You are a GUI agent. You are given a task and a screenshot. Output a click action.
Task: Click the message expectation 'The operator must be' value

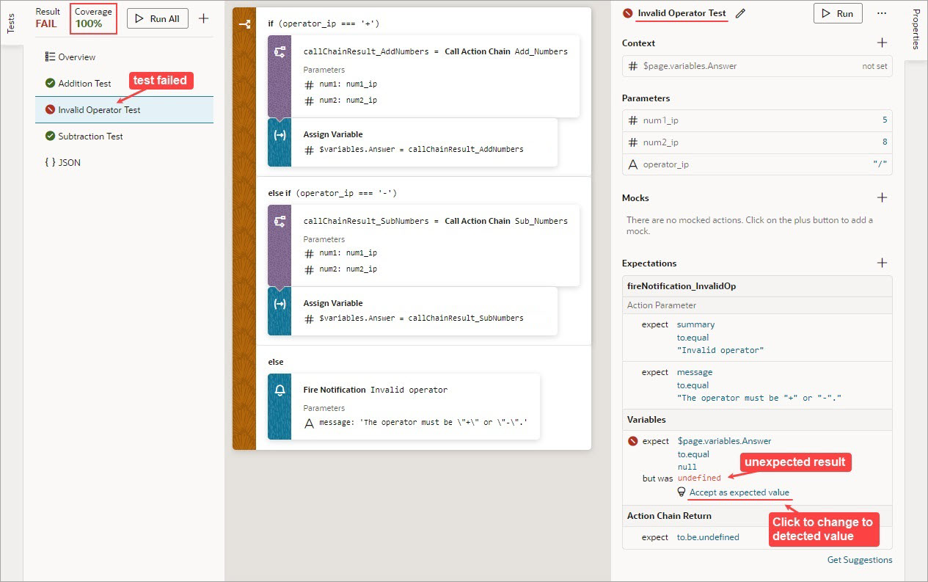(x=759, y=398)
